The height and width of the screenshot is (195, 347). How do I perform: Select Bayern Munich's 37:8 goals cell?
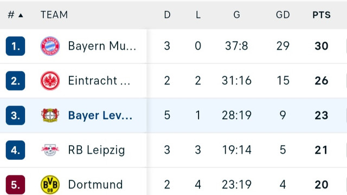coord(236,46)
